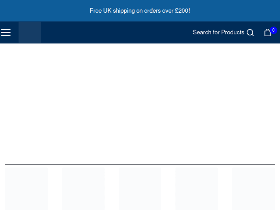Click the word Search in the header

[x=202, y=32]
